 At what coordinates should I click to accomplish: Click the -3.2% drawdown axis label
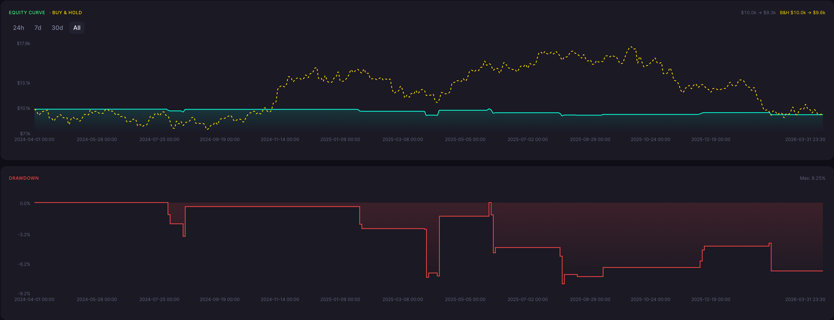coord(24,234)
